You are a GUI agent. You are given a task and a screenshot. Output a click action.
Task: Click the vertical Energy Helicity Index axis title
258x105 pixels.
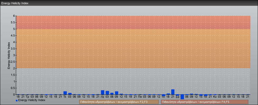9,55
